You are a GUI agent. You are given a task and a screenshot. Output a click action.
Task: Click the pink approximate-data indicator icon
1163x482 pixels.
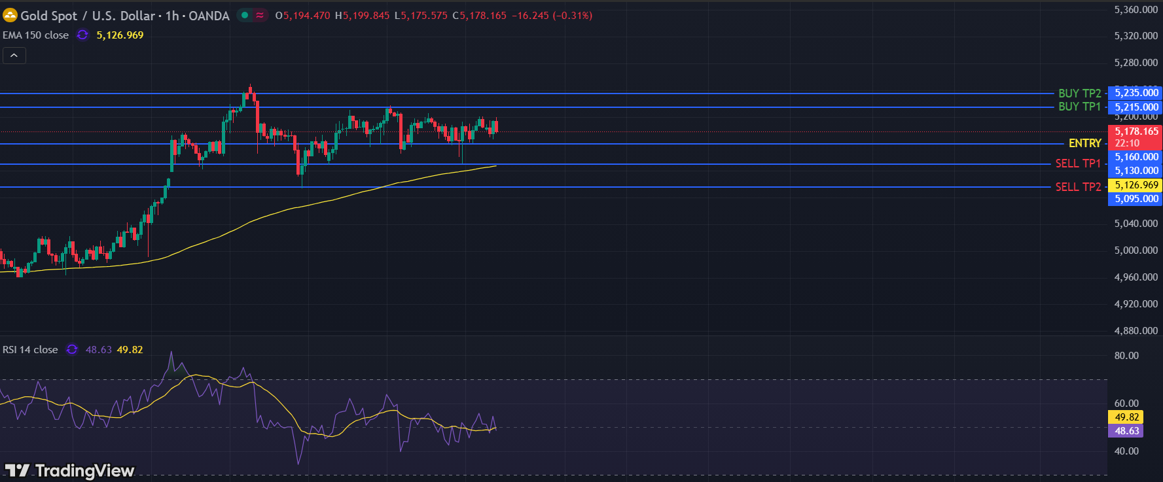click(x=260, y=15)
